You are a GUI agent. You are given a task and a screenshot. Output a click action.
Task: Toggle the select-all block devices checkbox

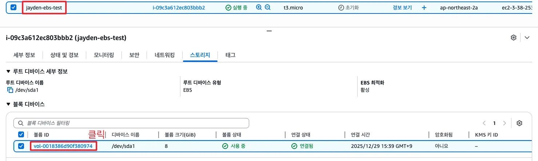21,135
